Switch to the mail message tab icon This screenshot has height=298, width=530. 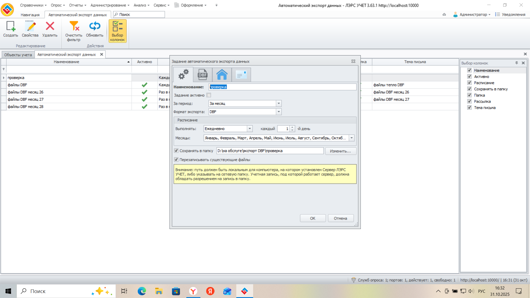[x=241, y=75]
